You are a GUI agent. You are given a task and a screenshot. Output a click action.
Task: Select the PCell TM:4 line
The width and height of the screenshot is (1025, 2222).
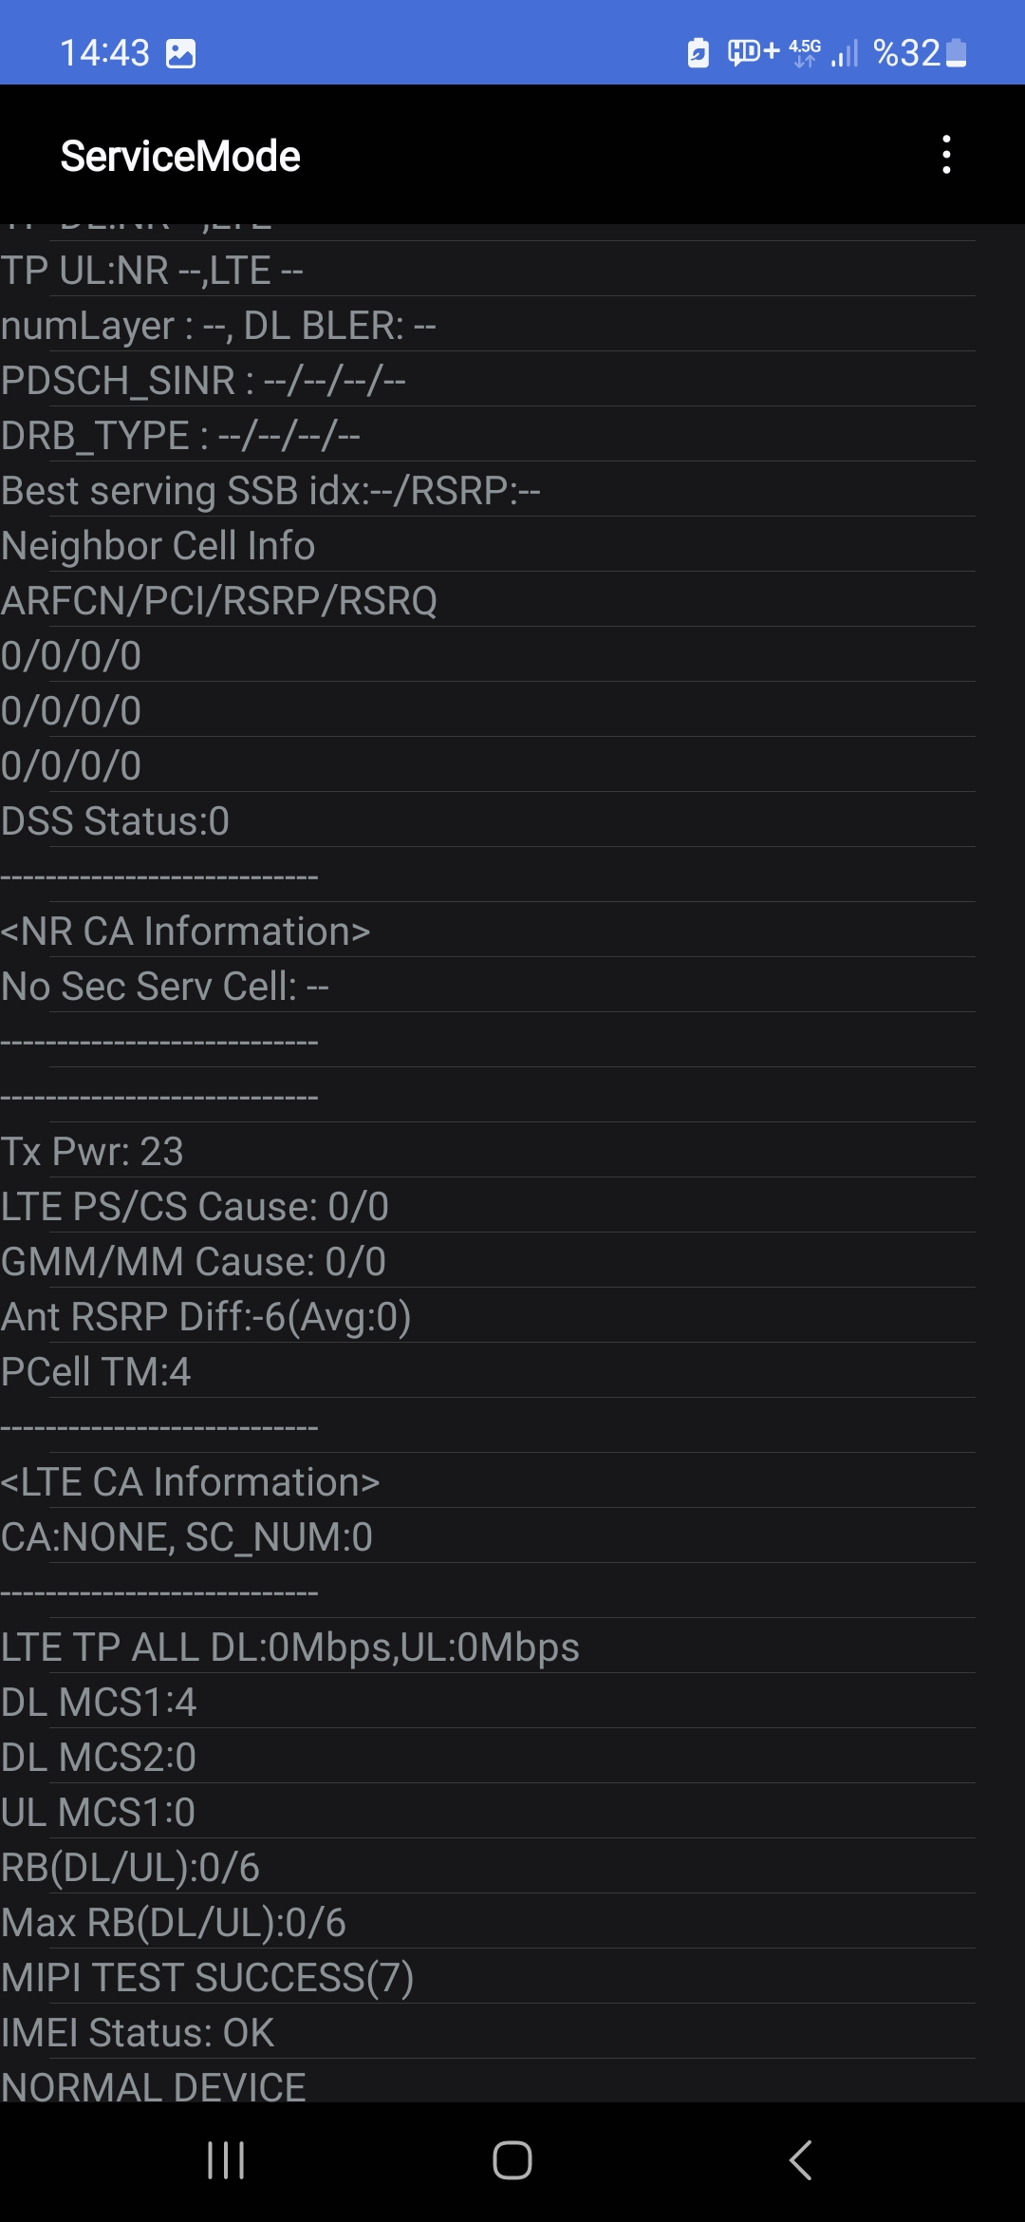(x=488, y=1371)
